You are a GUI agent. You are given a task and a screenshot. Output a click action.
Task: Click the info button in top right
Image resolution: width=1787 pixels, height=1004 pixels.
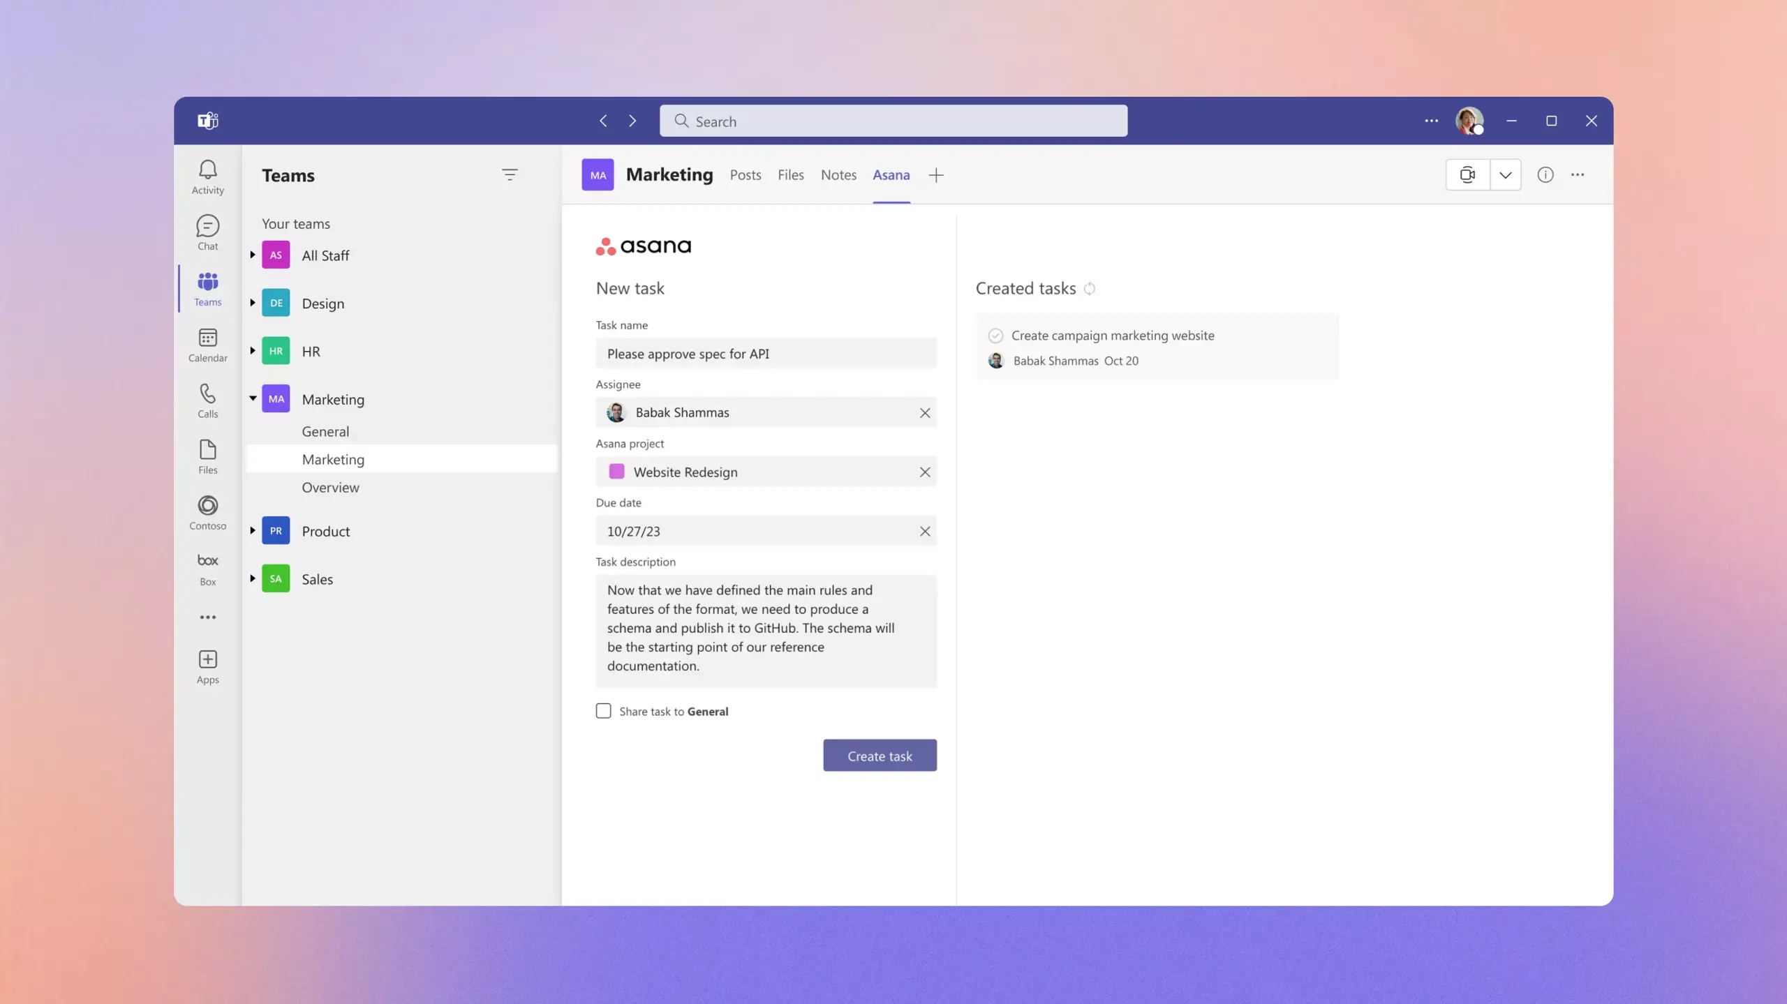coord(1545,174)
